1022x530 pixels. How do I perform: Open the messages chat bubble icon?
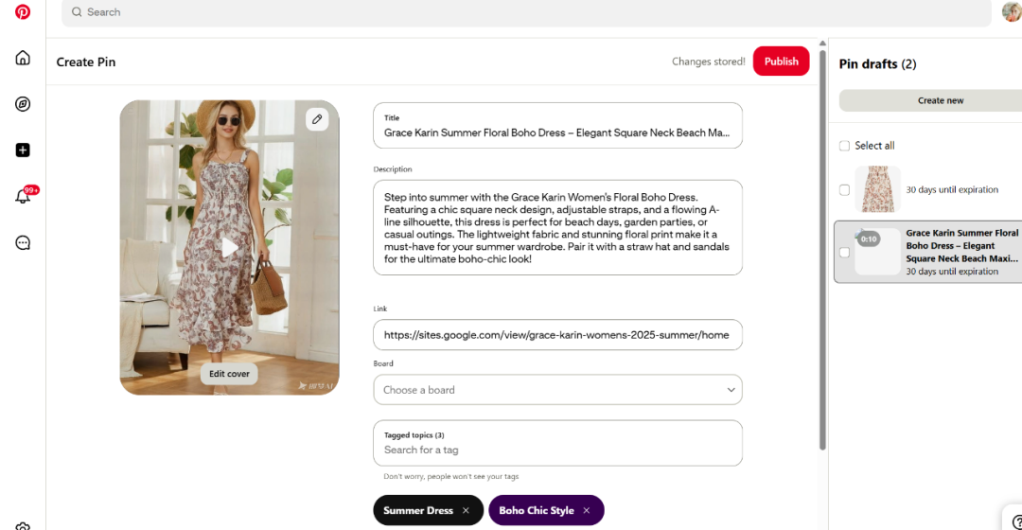(23, 242)
